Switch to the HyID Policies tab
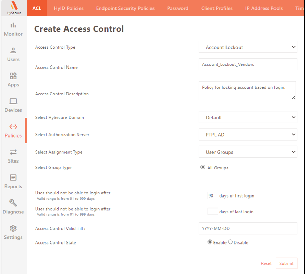Screen dimensions: 305x274 (69, 8)
